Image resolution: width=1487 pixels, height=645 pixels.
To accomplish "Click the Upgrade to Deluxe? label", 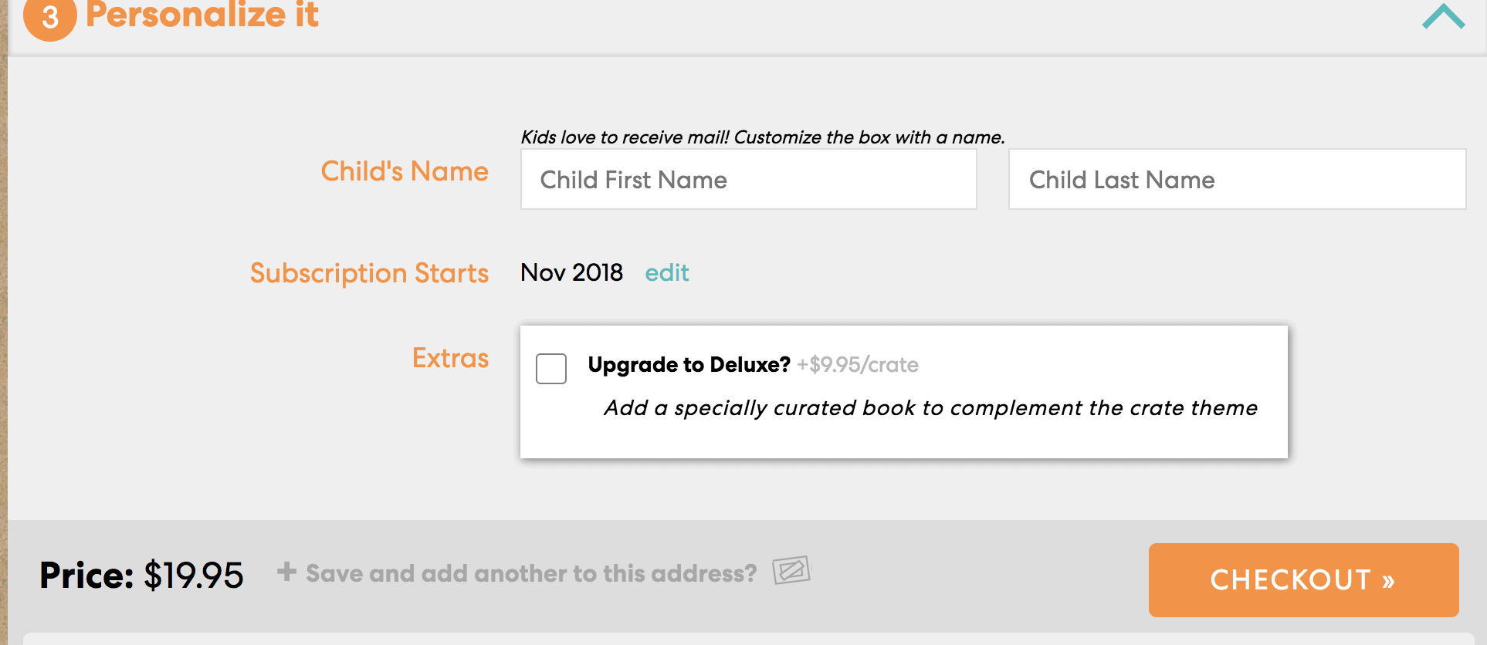I will pyautogui.click(x=689, y=364).
